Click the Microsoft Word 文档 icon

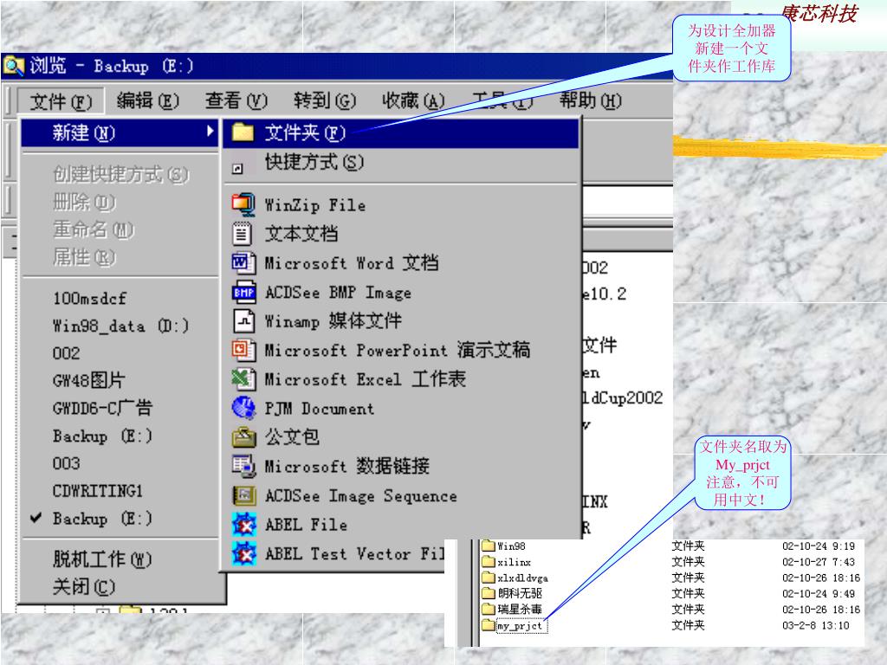(243, 263)
